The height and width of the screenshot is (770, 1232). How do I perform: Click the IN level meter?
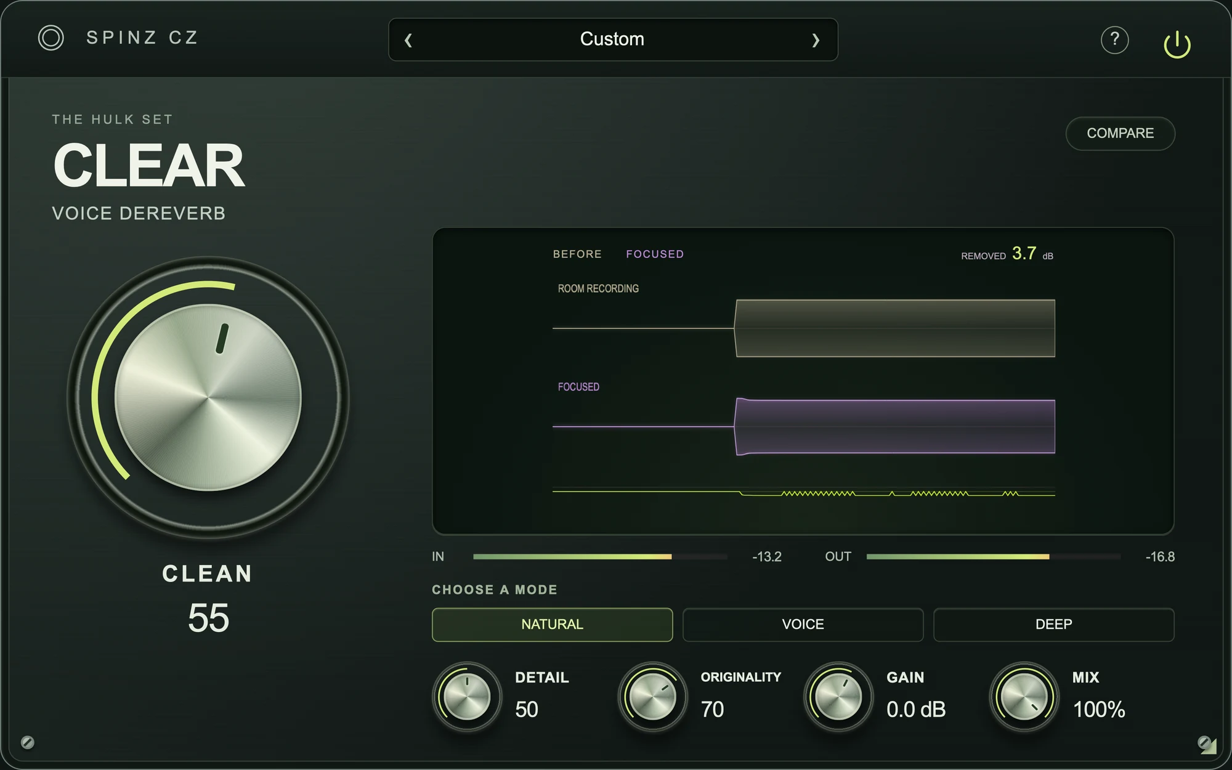click(600, 557)
